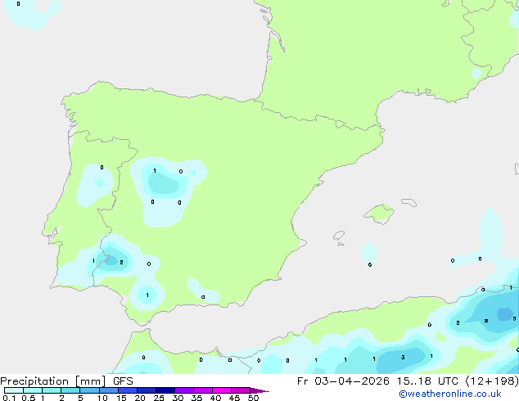Click the "15..18 UTC" time text
519x401 pixels.
click(427, 381)
